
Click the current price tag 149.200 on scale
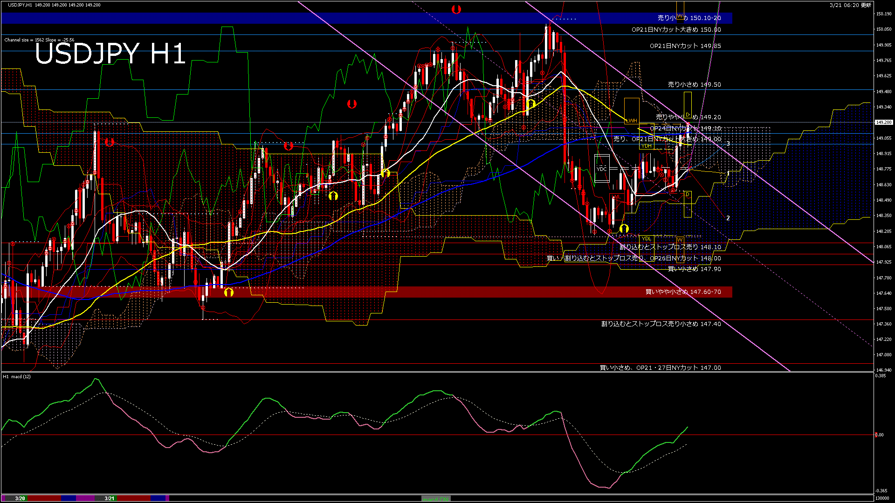pos(883,122)
